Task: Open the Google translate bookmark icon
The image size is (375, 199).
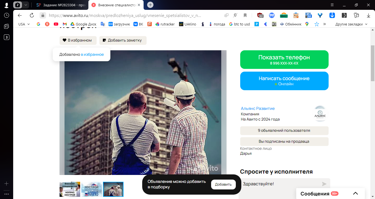Action: [103, 24]
